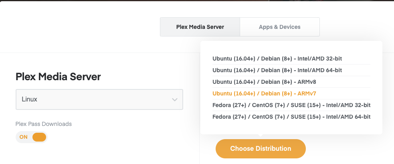Image resolution: width=394 pixels, height=164 pixels.
Task: Select Ubuntu/Debian Intel/AMD 32-bit option
Action: [x=277, y=59]
